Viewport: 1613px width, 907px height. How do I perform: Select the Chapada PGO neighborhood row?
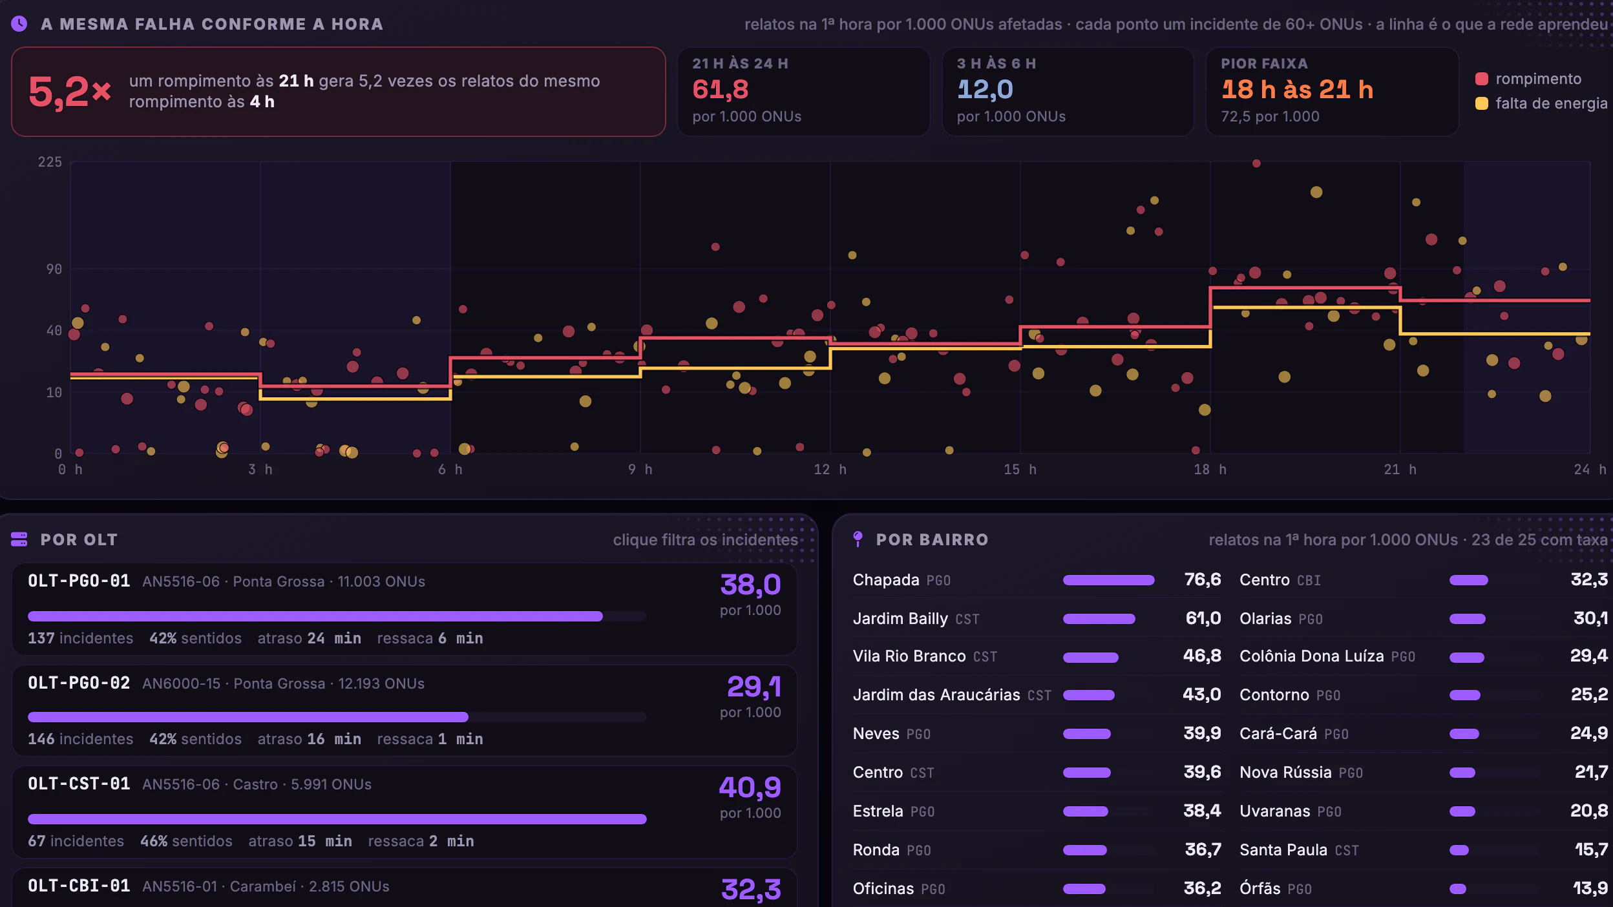[x=1037, y=580]
